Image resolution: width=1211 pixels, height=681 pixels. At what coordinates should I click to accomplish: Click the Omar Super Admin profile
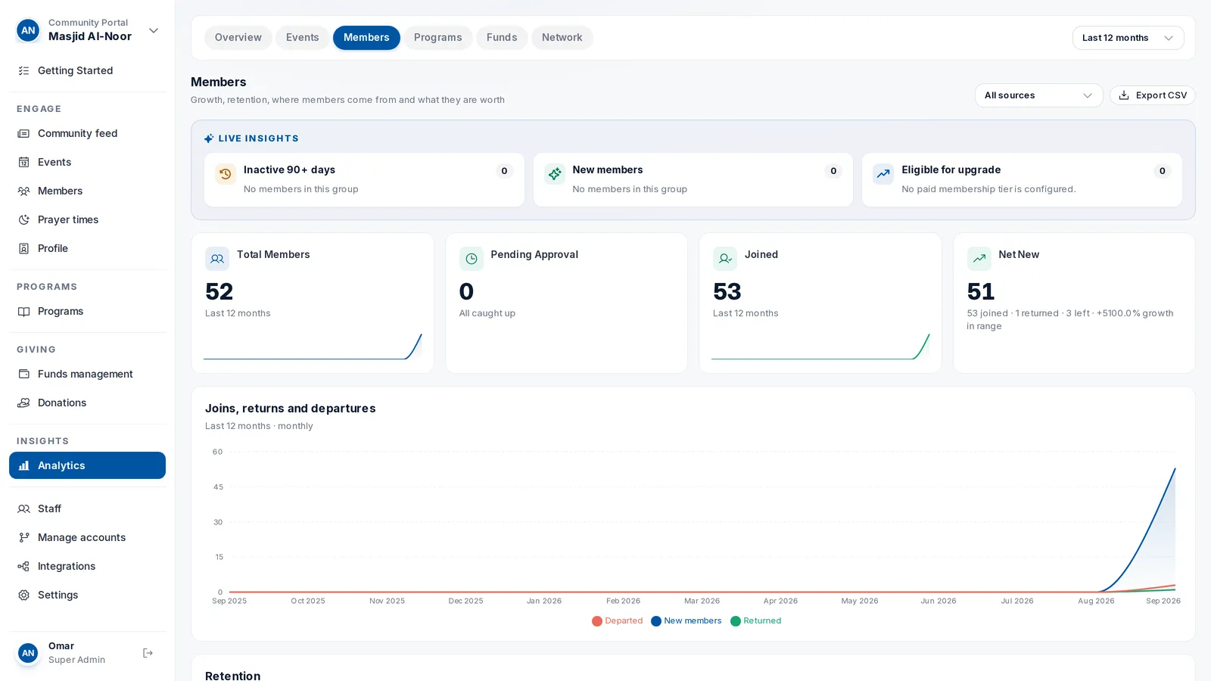tap(76, 653)
